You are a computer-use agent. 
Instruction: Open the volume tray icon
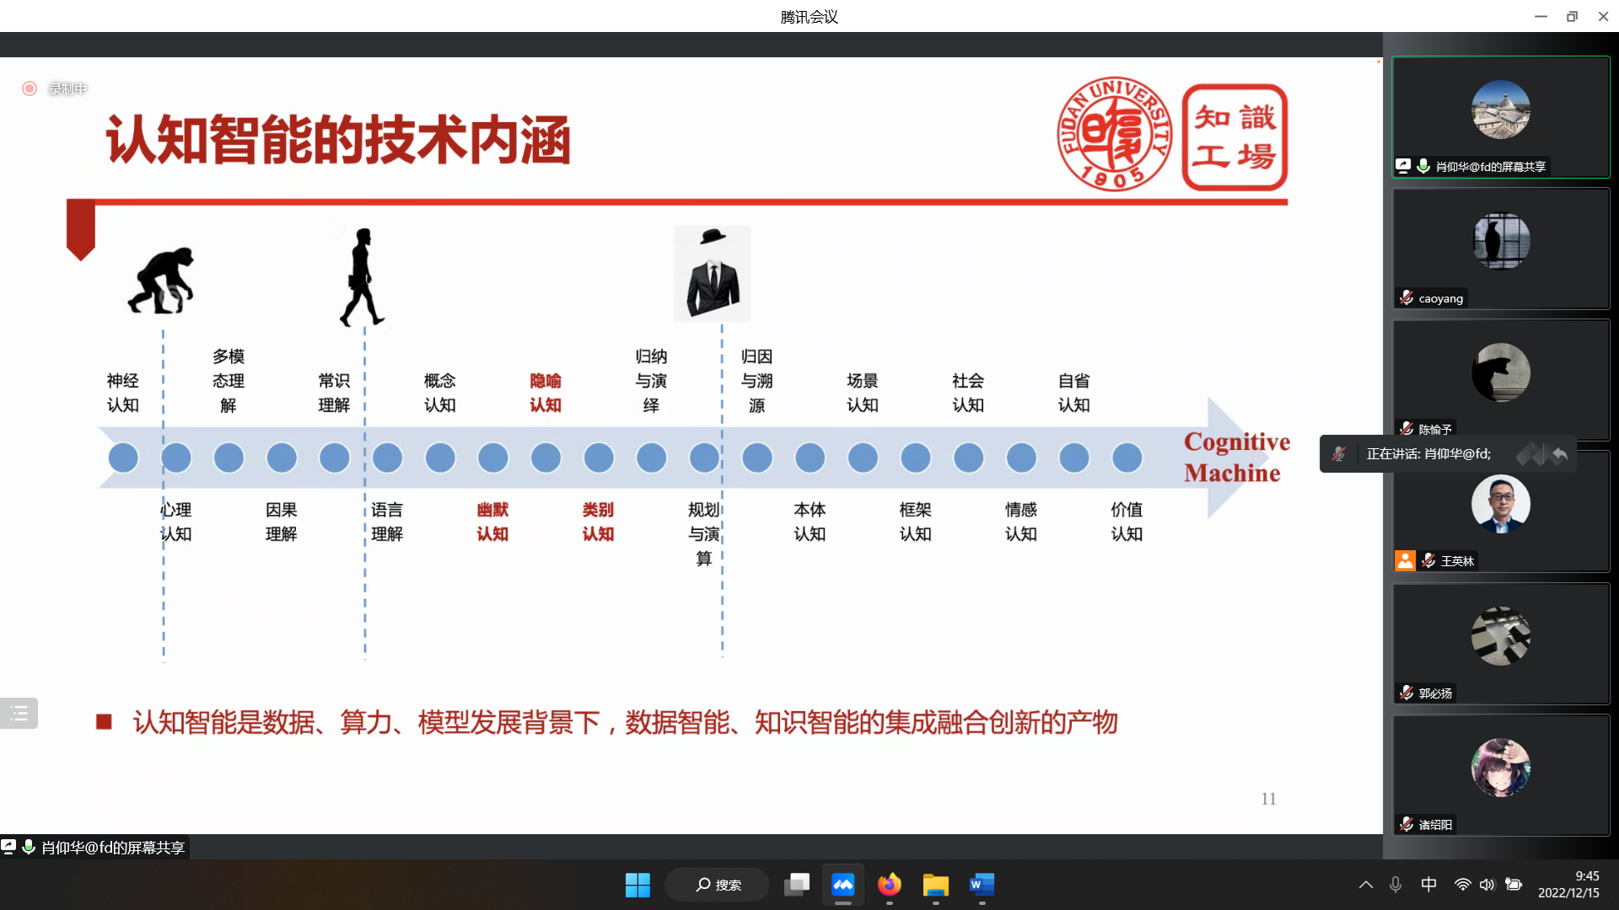tap(1487, 885)
